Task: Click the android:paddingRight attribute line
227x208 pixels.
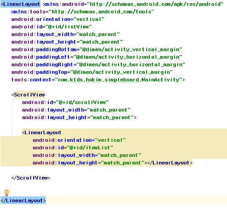Action: [98, 64]
